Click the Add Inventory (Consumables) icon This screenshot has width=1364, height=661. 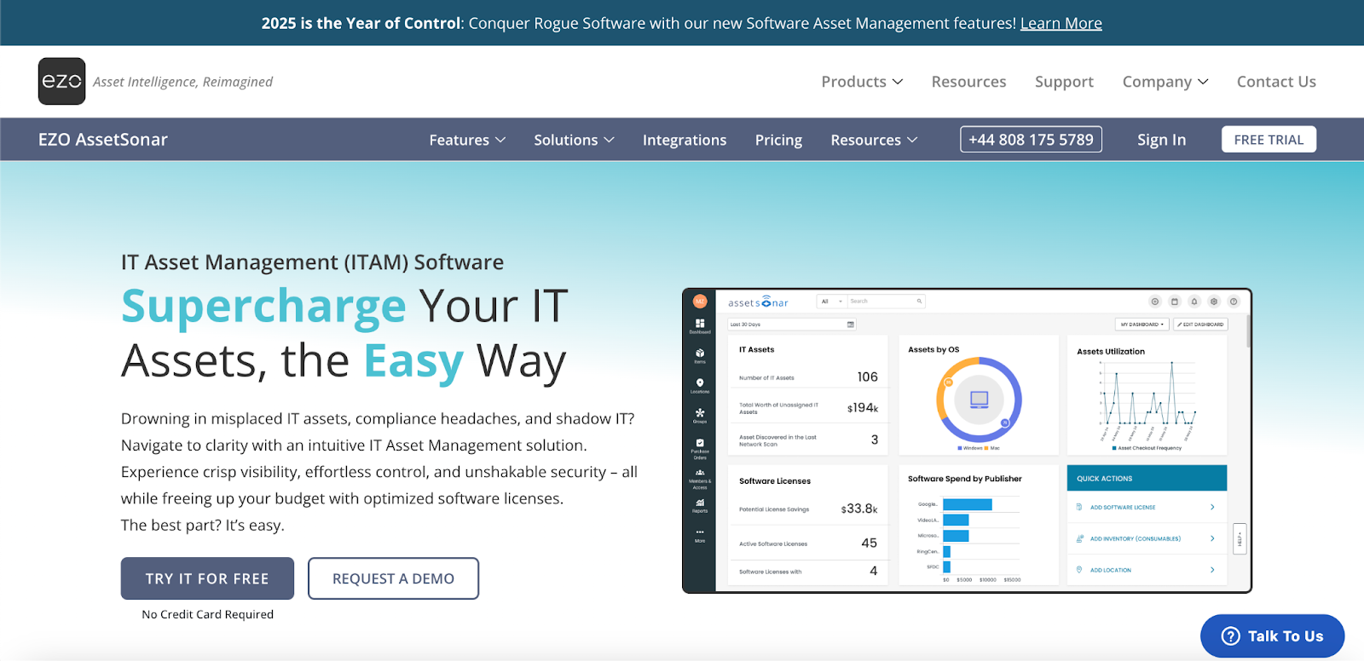pos(1080,538)
